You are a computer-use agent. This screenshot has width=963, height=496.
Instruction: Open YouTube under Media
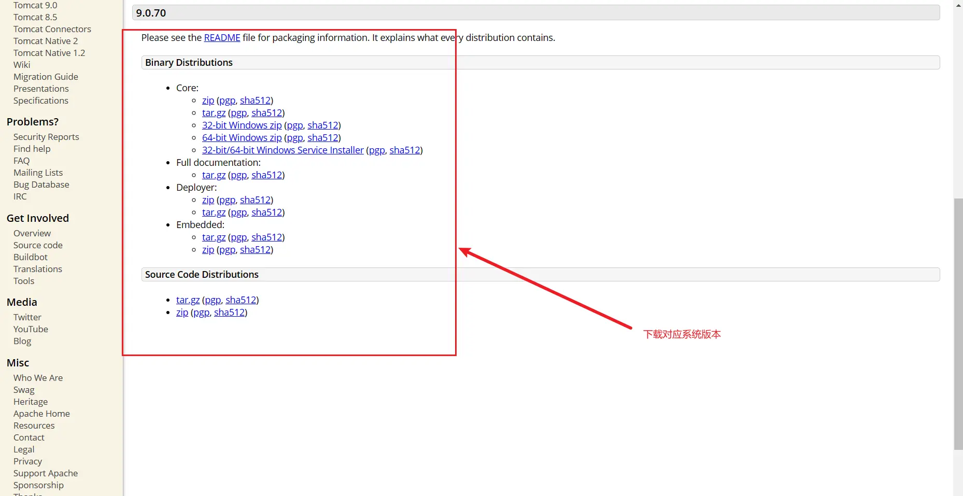(31, 329)
